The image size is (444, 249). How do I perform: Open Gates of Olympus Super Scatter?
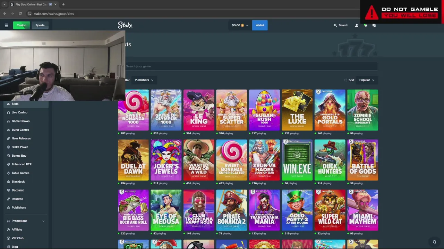pos(231,110)
